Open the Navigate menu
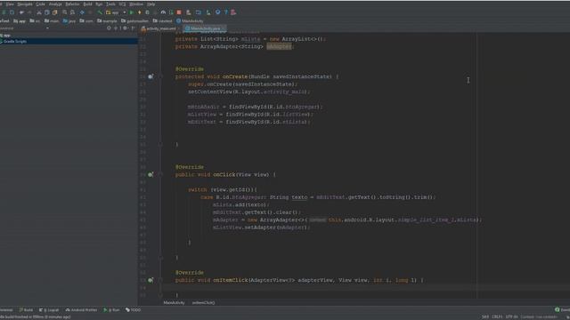Image resolution: width=570 pixels, height=320 pixels. click(25, 4)
